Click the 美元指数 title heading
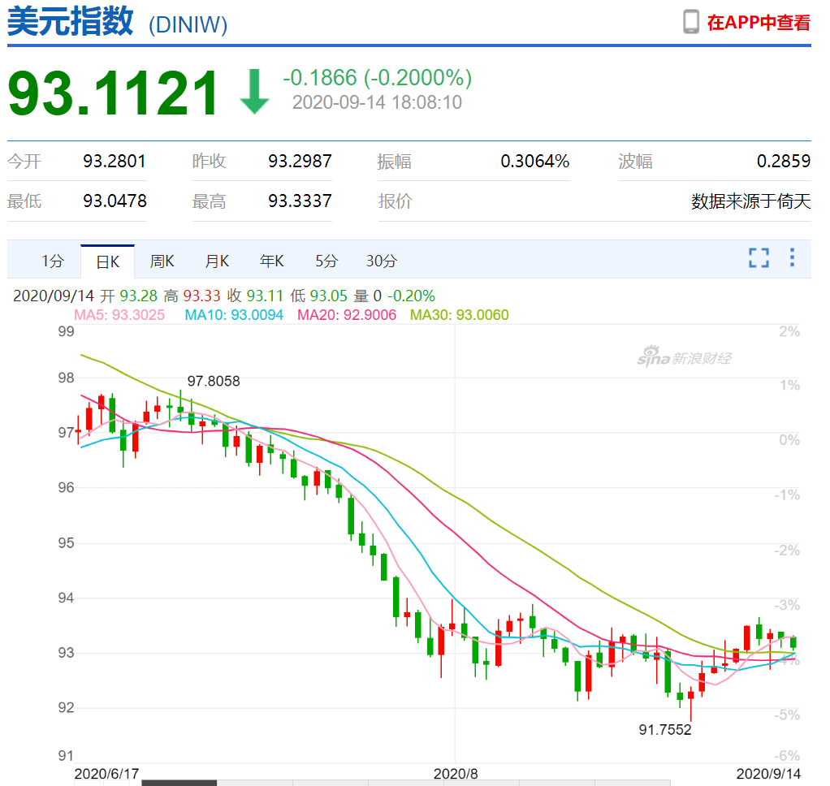The image size is (830, 786). pos(71,22)
